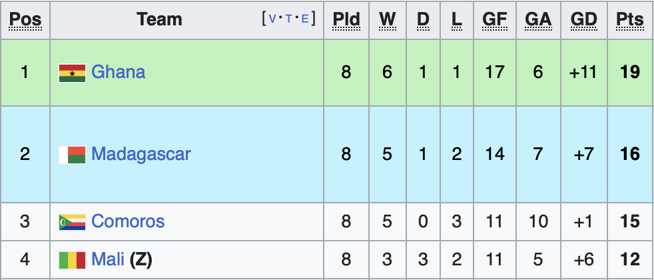
Task: Click the Pts column header
Action: pyautogui.click(x=630, y=19)
